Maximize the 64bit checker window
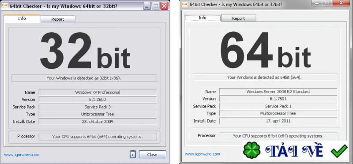 [327, 3]
